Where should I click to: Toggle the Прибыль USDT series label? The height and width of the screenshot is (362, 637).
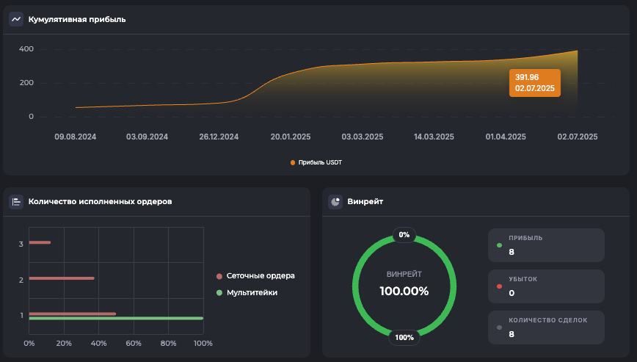click(x=320, y=162)
